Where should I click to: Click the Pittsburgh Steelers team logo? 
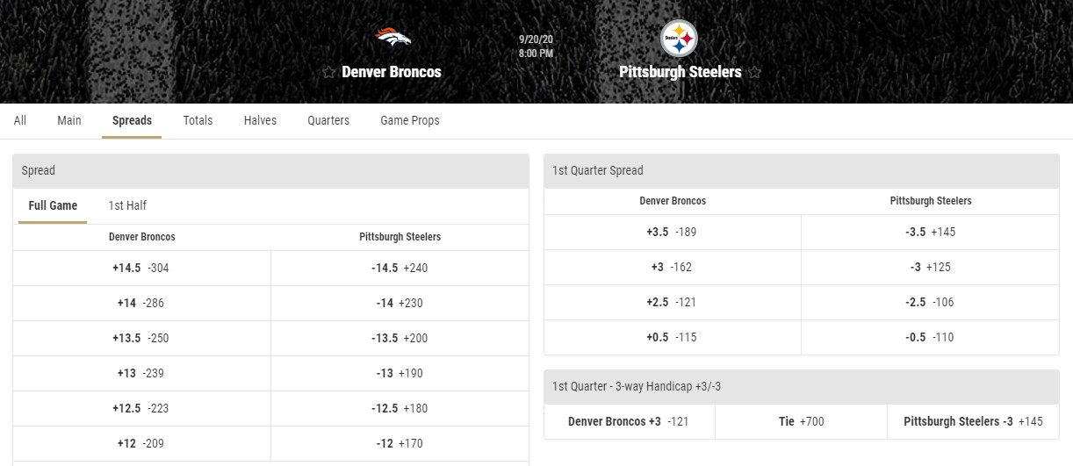pos(679,39)
